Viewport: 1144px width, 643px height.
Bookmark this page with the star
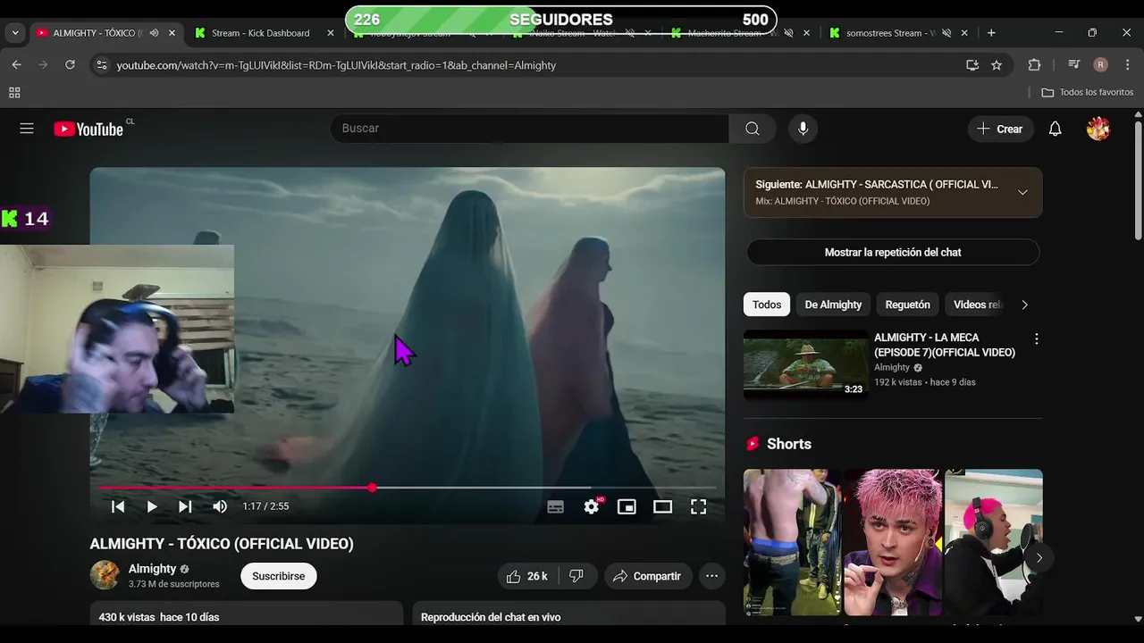(x=997, y=65)
